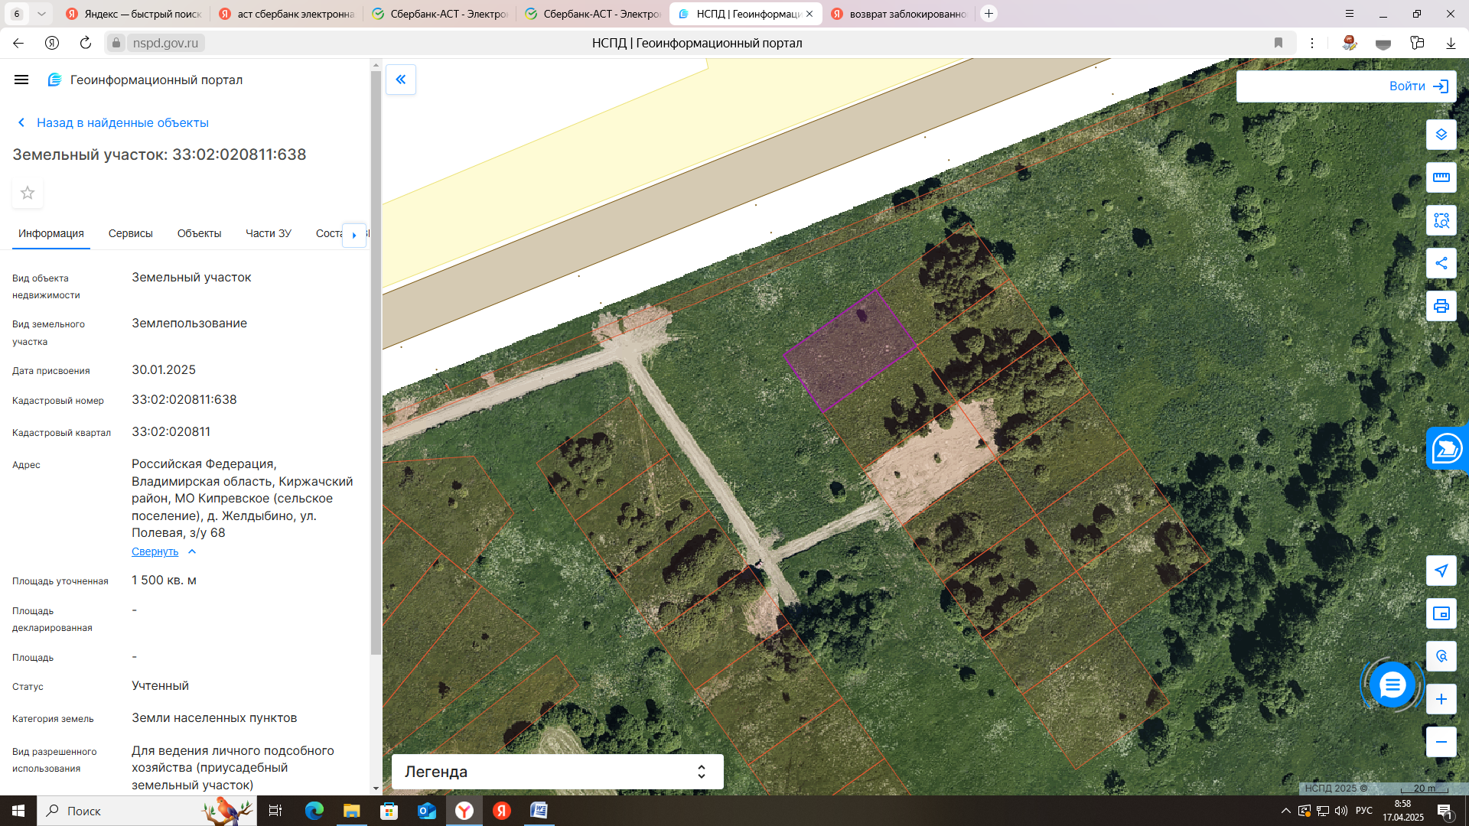
Task: Collapse the left info panel
Action: (x=400, y=80)
